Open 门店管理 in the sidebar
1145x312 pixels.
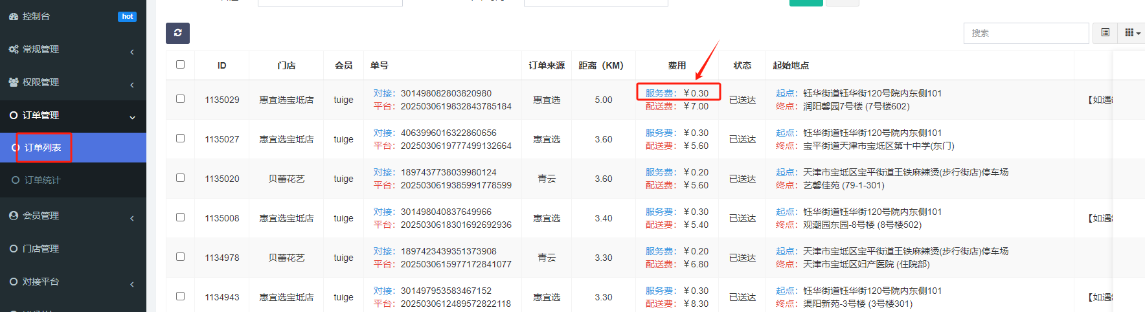73,249
